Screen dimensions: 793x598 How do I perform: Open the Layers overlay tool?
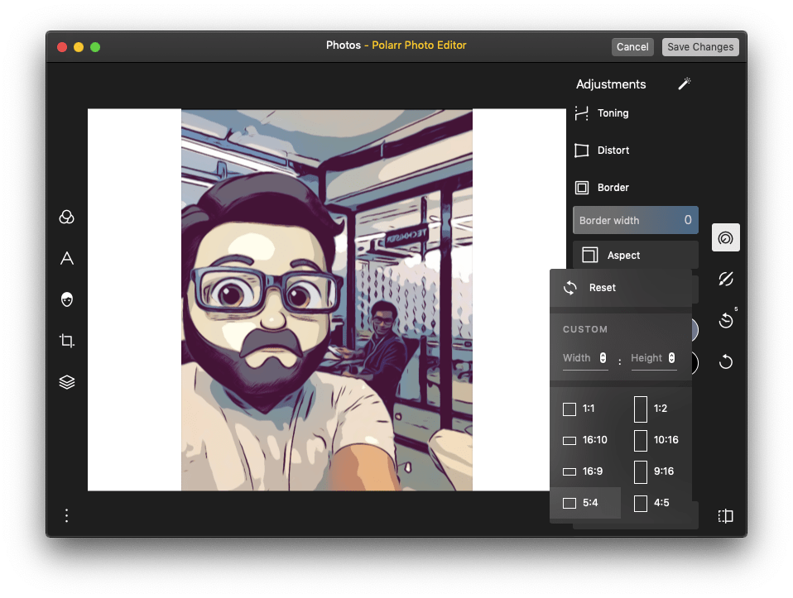tap(67, 382)
